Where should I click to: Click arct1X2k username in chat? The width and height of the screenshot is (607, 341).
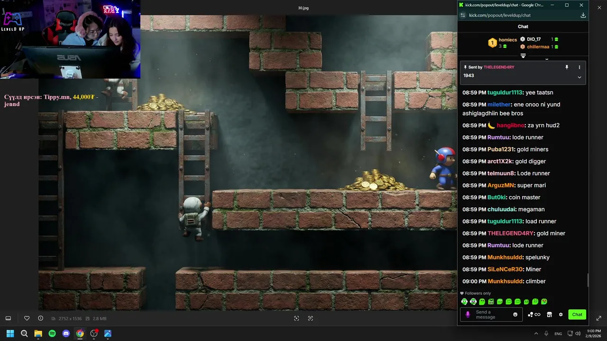(x=500, y=162)
